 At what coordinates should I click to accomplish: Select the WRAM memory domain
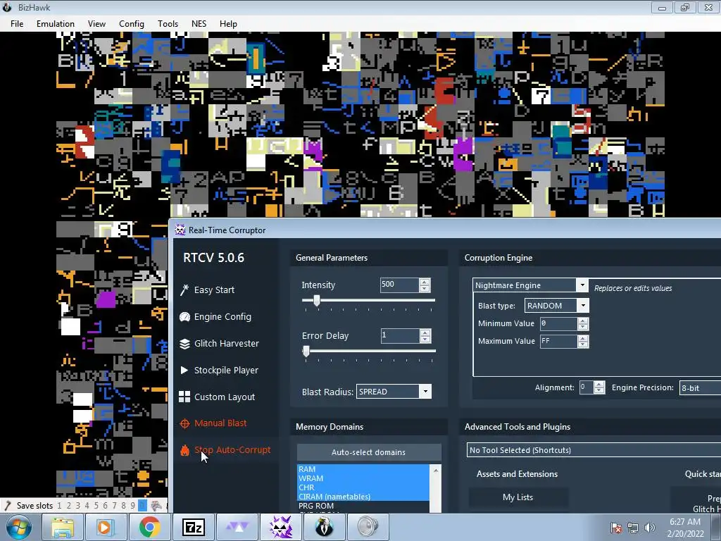(363, 478)
